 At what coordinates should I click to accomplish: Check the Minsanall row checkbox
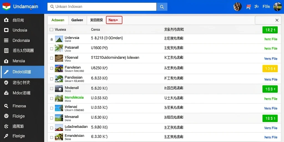coord(52,118)
